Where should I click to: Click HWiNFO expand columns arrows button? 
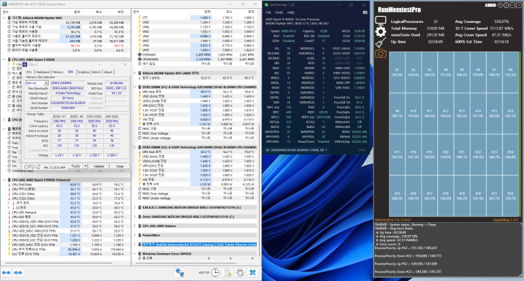(6, 273)
